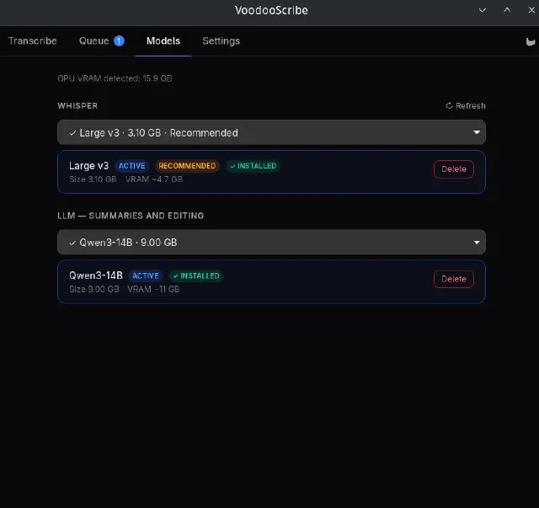This screenshot has width=539, height=508.
Task: Open the Settings tab
Action: (x=221, y=41)
